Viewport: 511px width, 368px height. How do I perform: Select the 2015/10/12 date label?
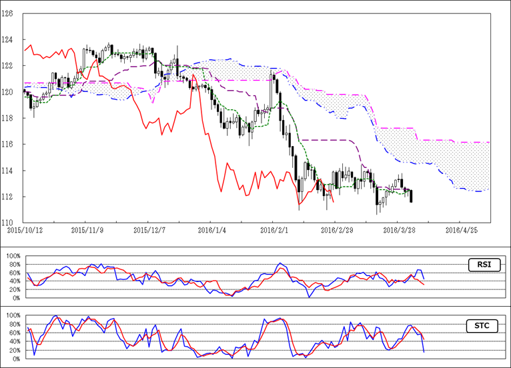point(23,230)
